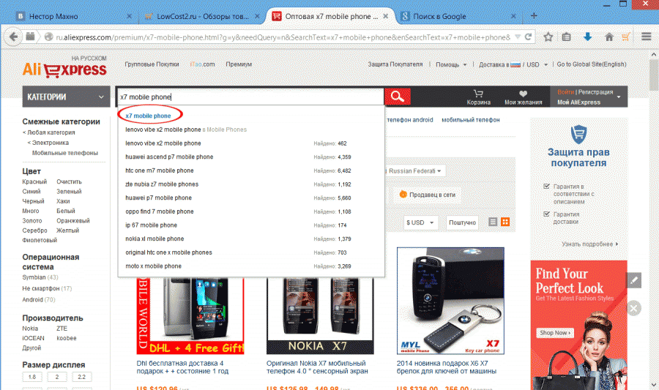Click the shopping cart toolbar extension icon
The width and height of the screenshot is (659, 390).
[626, 37]
